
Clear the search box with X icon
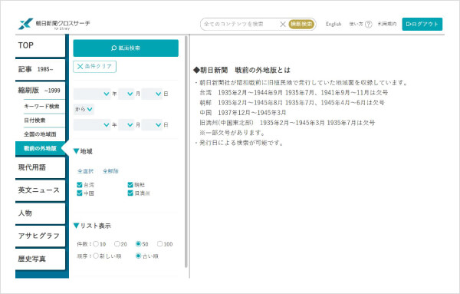click(x=282, y=24)
